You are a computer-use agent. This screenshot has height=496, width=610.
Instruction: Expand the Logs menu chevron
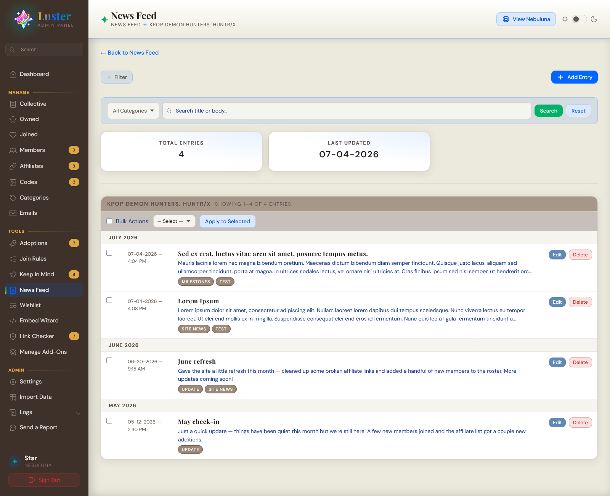click(x=78, y=414)
